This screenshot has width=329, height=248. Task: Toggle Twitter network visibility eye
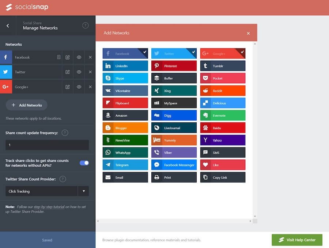coord(79,72)
